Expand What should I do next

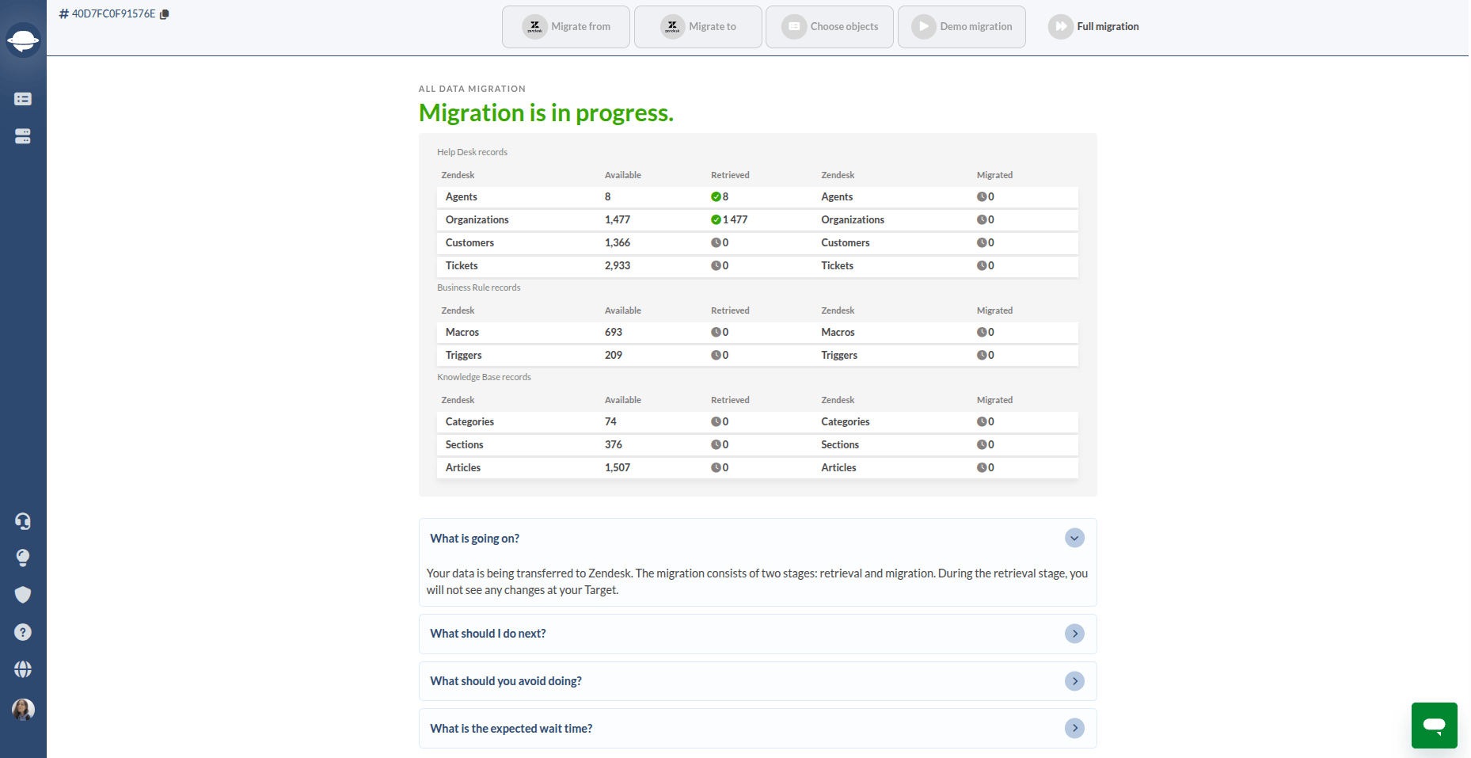click(x=1074, y=634)
